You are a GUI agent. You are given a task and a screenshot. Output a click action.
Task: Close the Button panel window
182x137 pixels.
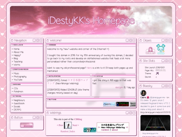pyautogui.click(x=41, y=117)
